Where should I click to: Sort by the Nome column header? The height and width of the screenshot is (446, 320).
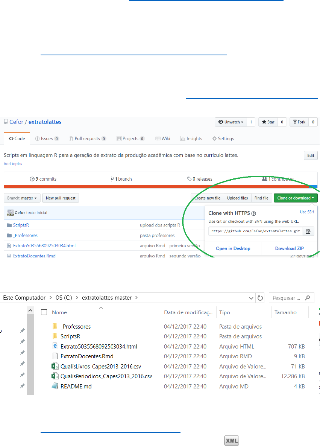(x=59, y=312)
